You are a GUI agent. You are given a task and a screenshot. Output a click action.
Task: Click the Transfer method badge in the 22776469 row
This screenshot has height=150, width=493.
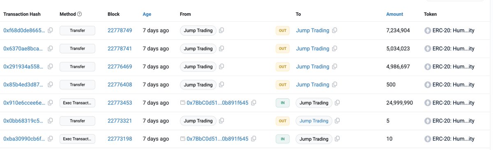tap(77, 67)
